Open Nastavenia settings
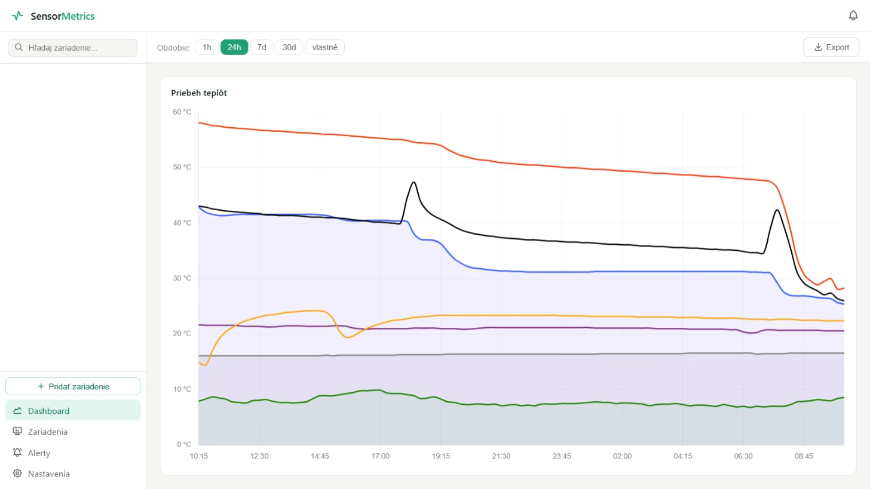870x489 pixels. [x=73, y=473]
